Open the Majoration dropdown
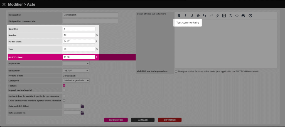The height and width of the screenshot is (127, 285). 76,63
